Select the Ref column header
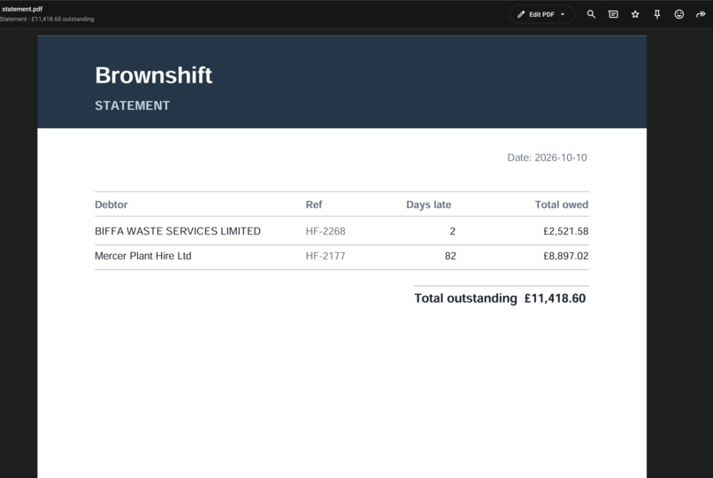713x478 pixels. click(314, 204)
